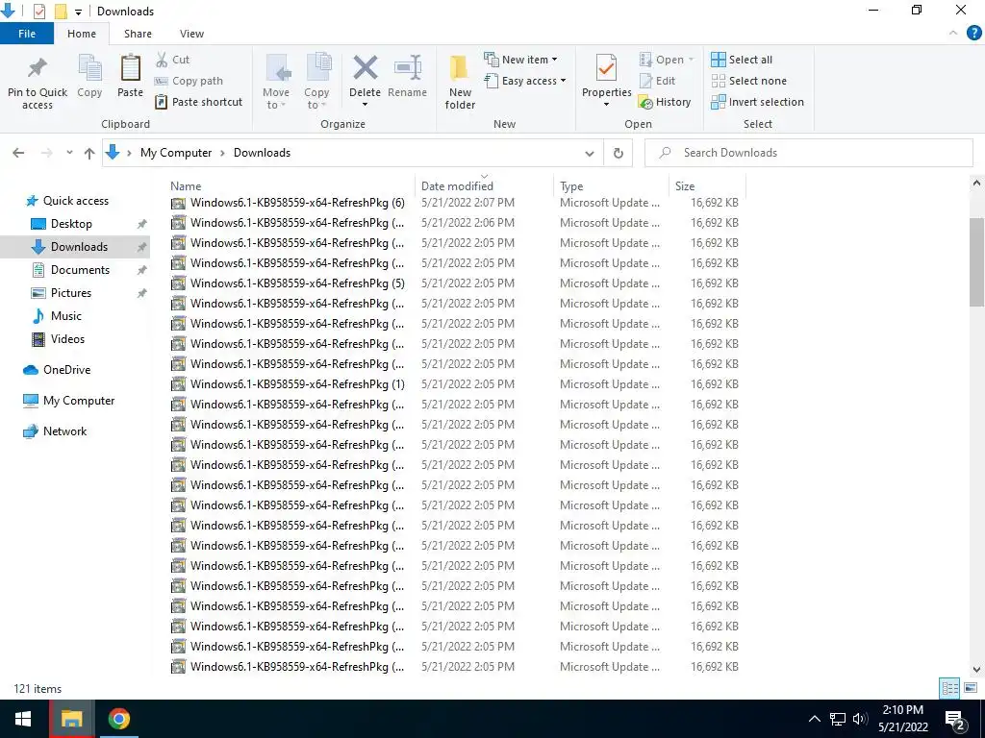Select Desktop in Quick access
The height and width of the screenshot is (738, 985).
click(71, 224)
